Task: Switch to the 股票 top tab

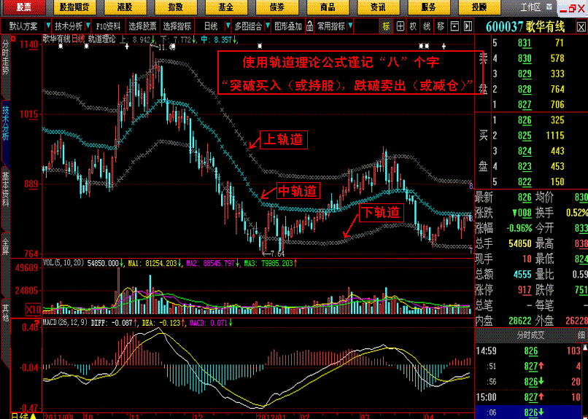Action: (x=25, y=7)
